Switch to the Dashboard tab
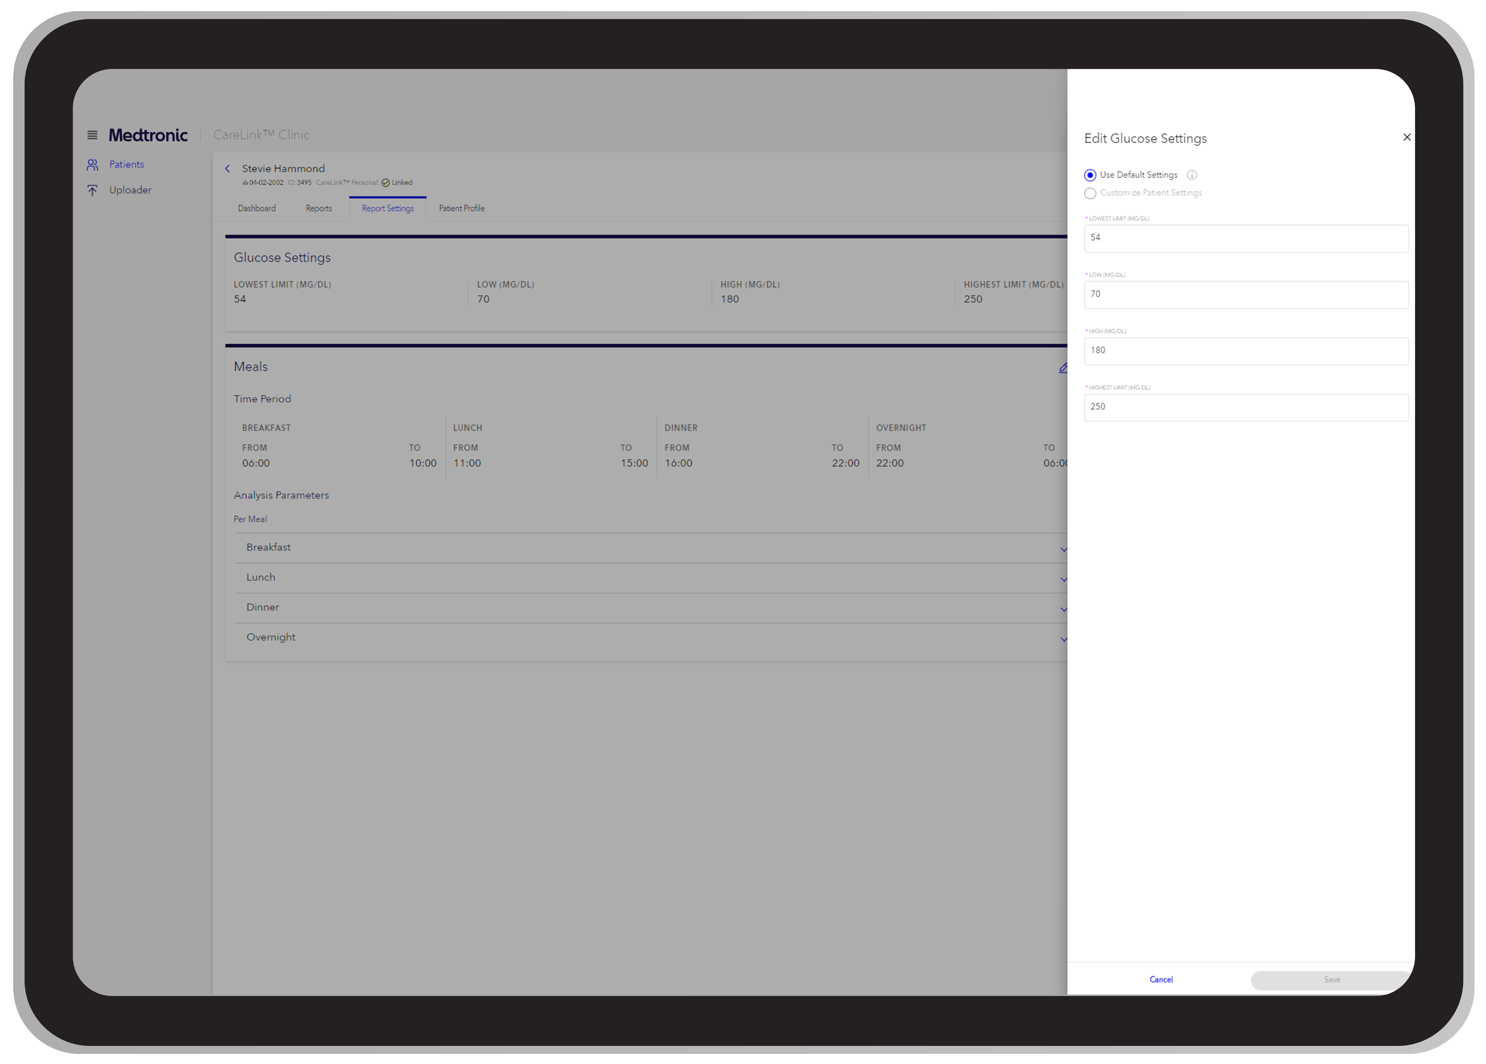1486x1064 pixels. [x=257, y=208]
